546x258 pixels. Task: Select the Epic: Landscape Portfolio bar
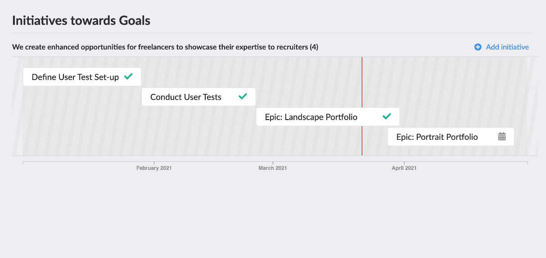(x=328, y=117)
